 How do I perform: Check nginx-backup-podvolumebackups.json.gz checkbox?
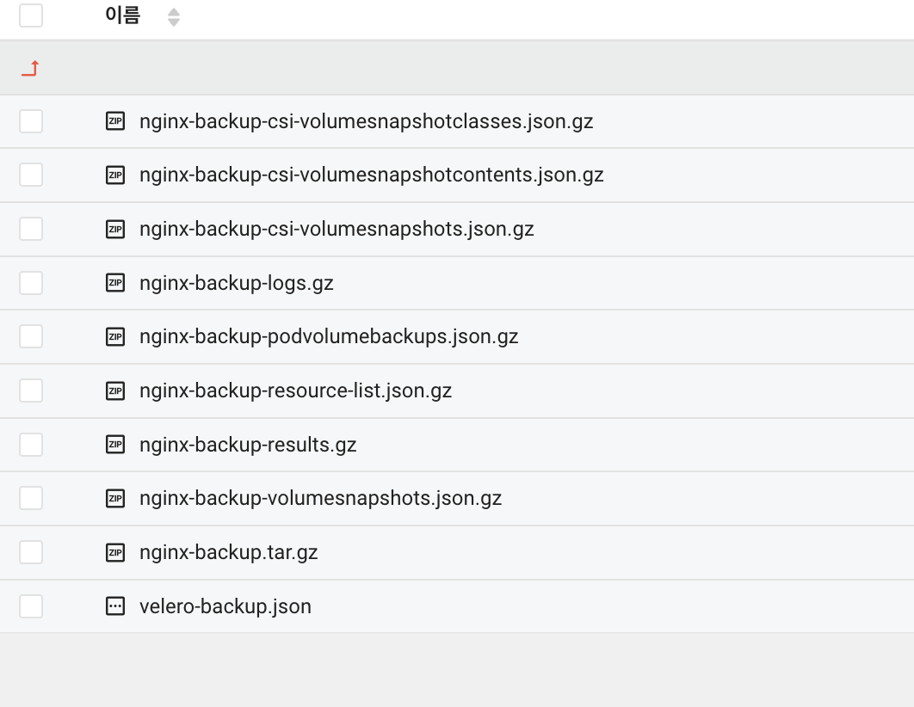[31, 336]
